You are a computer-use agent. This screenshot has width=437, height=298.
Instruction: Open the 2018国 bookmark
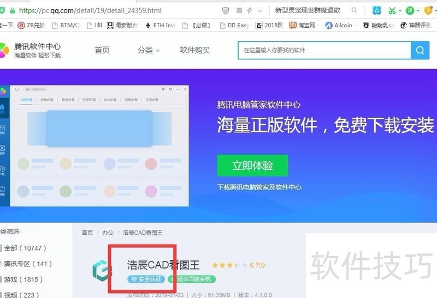[x=269, y=25]
